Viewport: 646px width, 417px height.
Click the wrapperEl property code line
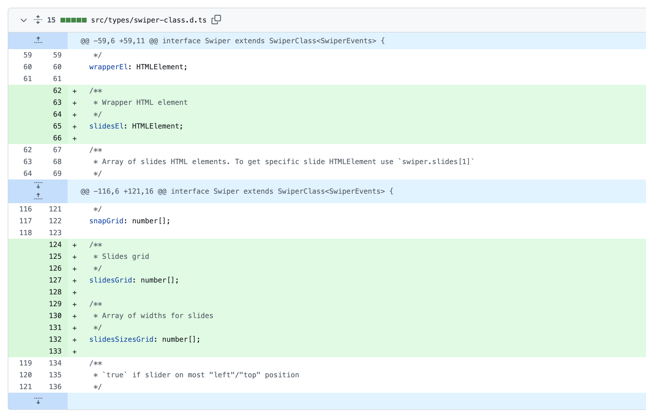[x=138, y=67]
